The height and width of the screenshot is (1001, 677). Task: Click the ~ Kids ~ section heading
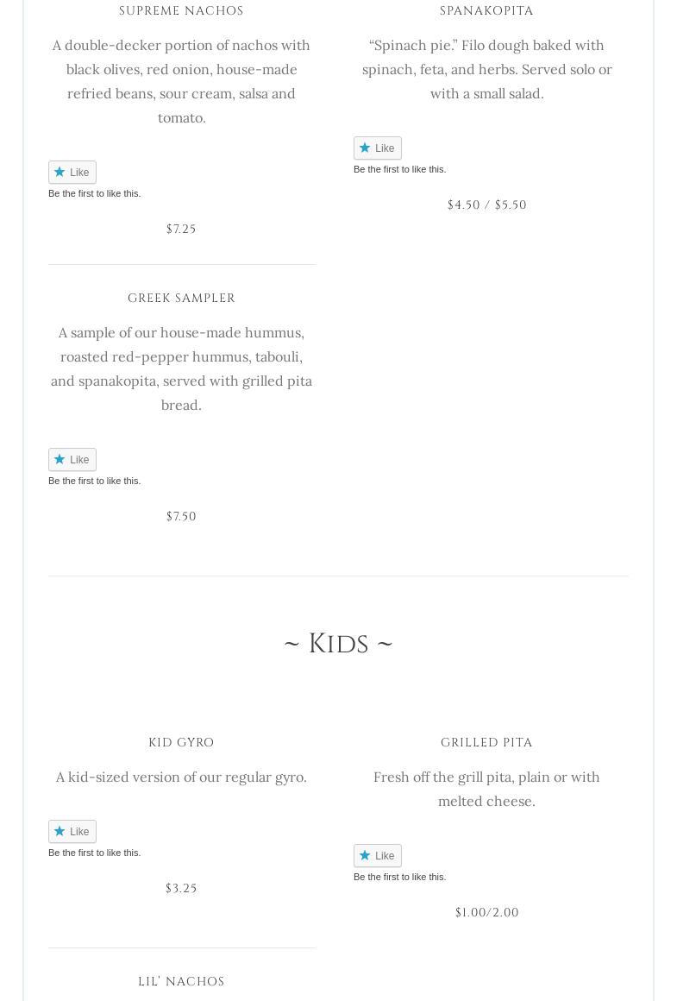click(x=338, y=644)
